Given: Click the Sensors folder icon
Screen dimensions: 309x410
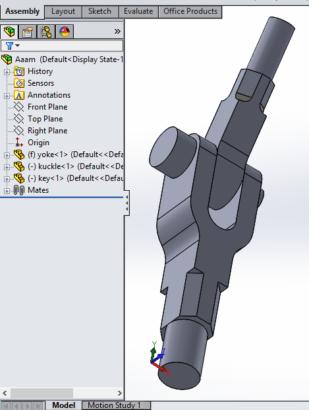Looking at the screenshot, I should tap(19, 83).
